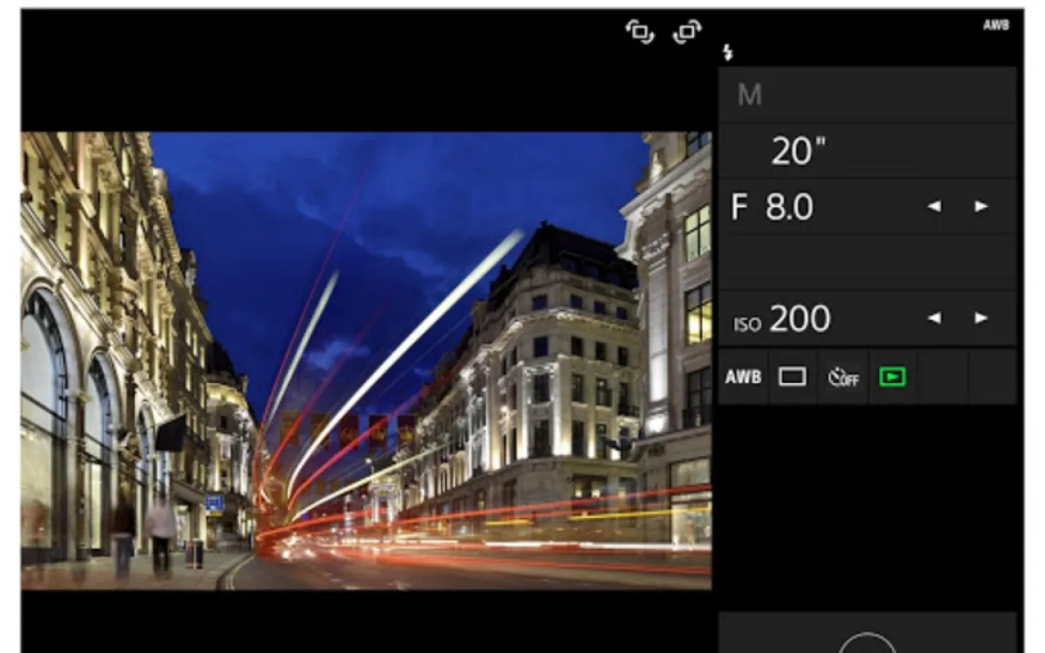The image size is (1045, 653).
Task: Raise ISO 200 using right arrow
Action: click(x=981, y=318)
